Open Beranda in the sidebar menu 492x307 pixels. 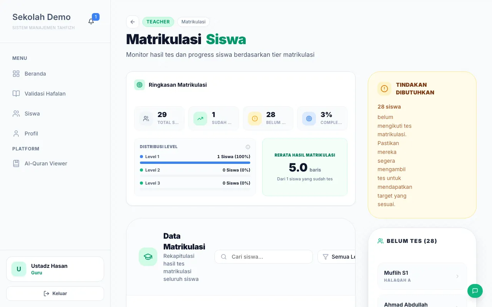click(x=55, y=74)
